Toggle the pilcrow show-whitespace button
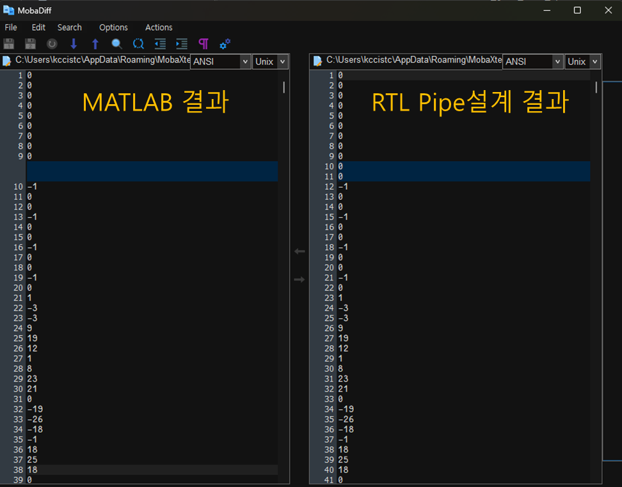The width and height of the screenshot is (622, 487). pyautogui.click(x=203, y=44)
